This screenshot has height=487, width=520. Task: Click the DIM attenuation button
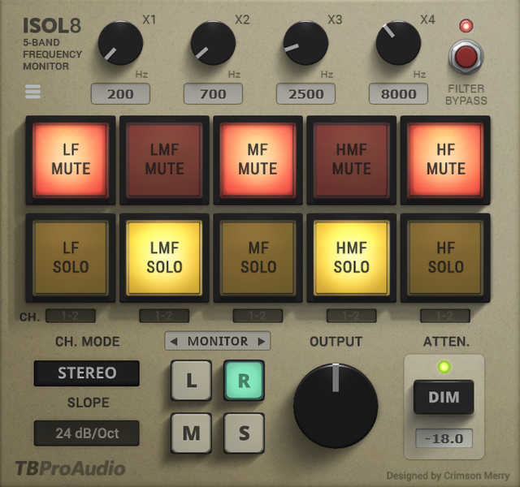pyautogui.click(x=444, y=398)
